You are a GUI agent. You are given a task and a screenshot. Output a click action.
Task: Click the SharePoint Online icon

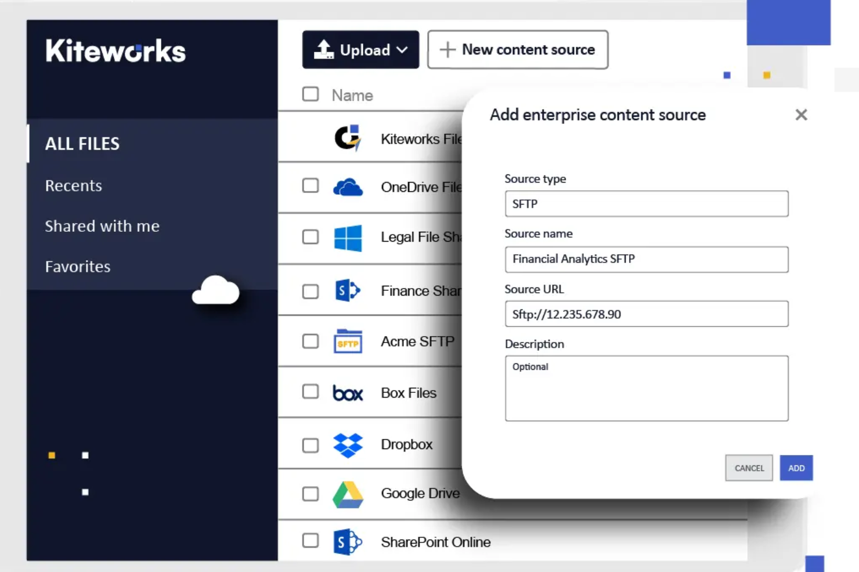pyautogui.click(x=348, y=542)
